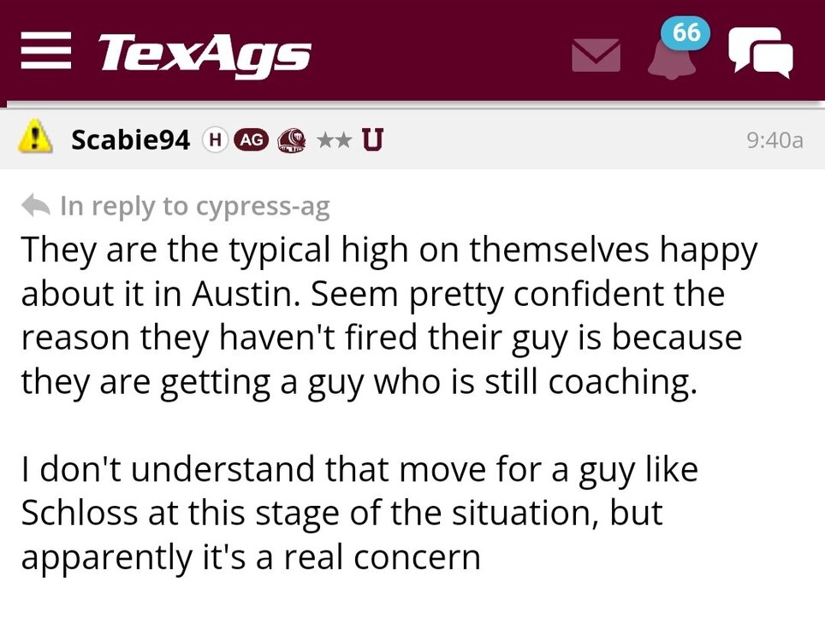The height and width of the screenshot is (641, 825).
Task: Open the private messages envelope icon
Action: [x=596, y=56]
